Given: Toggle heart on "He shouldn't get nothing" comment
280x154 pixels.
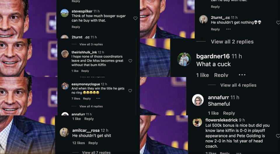Looking at the screenshot, I should tap(278, 22).
